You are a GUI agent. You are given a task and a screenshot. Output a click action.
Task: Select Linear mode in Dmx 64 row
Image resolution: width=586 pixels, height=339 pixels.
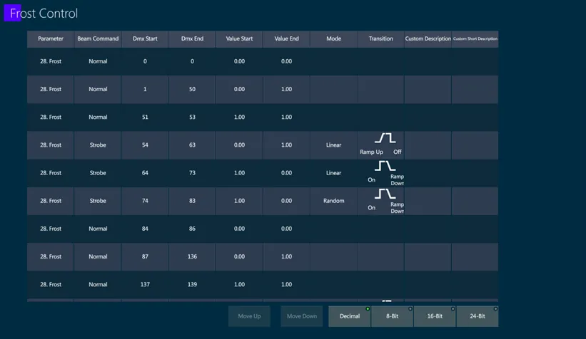[x=334, y=173]
